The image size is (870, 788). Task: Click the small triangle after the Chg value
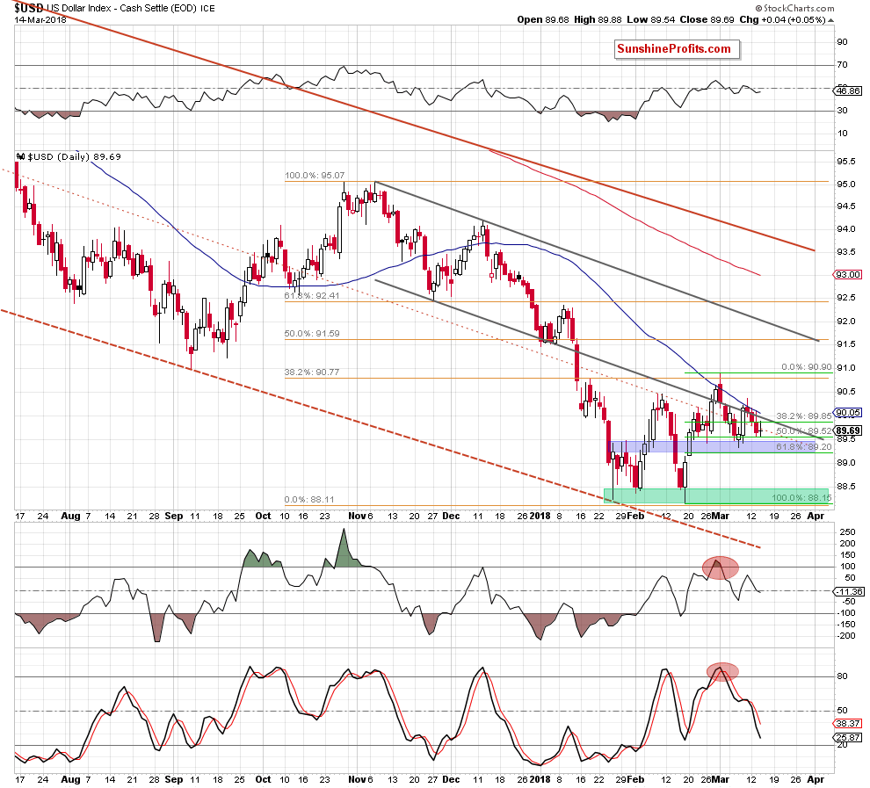pyautogui.click(x=831, y=20)
